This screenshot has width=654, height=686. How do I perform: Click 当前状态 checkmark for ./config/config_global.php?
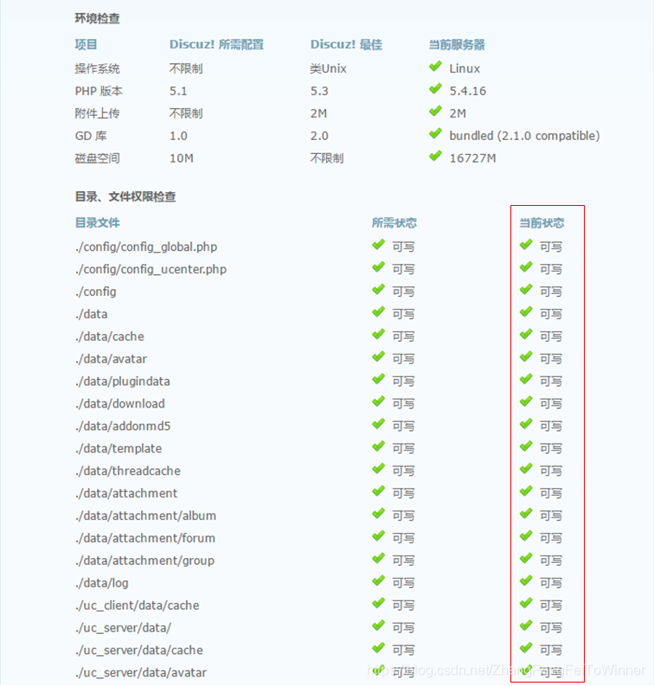(x=526, y=245)
